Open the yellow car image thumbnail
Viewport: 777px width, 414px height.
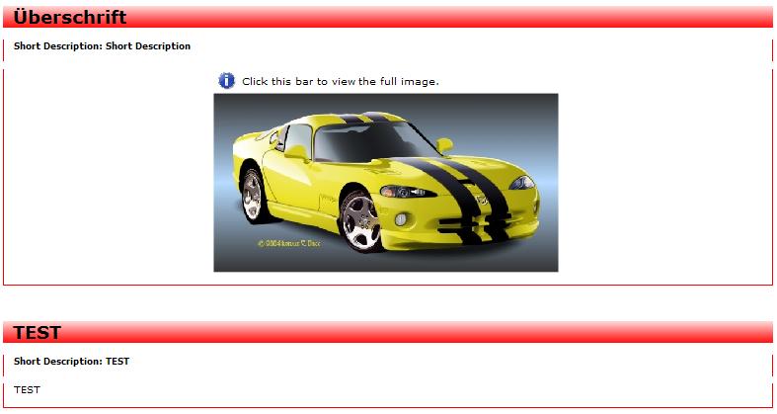[x=385, y=183]
